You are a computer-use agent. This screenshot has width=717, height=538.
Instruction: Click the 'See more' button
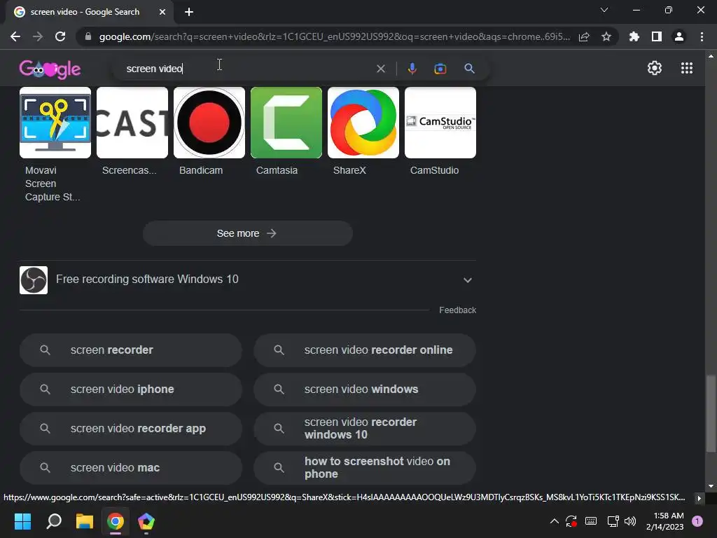point(247,233)
